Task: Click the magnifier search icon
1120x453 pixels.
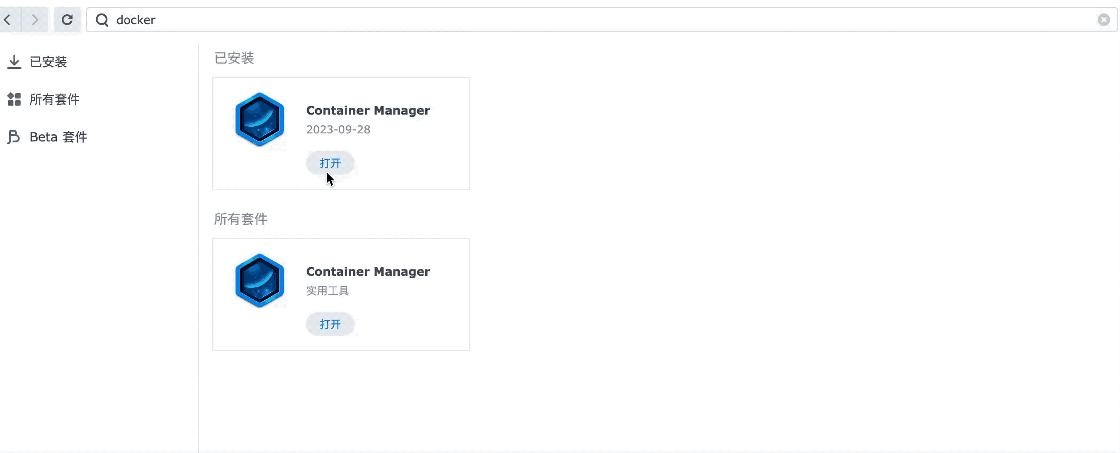Action: pyautogui.click(x=102, y=20)
